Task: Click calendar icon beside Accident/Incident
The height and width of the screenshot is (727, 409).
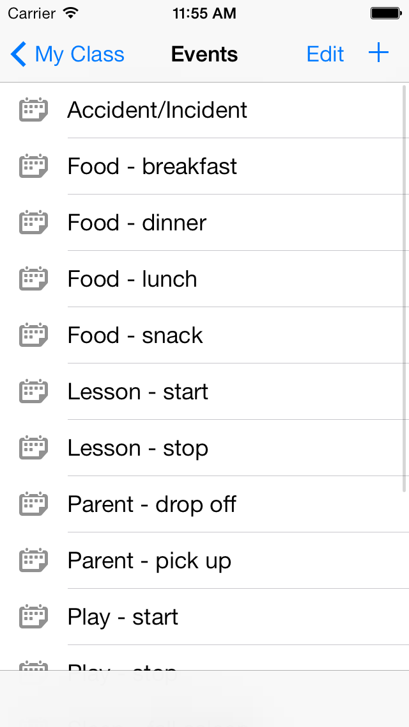Action: pos(33,110)
